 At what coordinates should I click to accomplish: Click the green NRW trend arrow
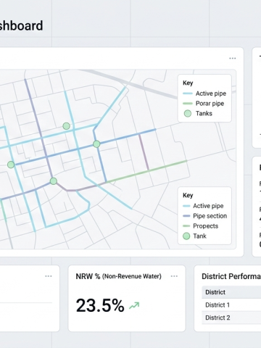coord(134,306)
